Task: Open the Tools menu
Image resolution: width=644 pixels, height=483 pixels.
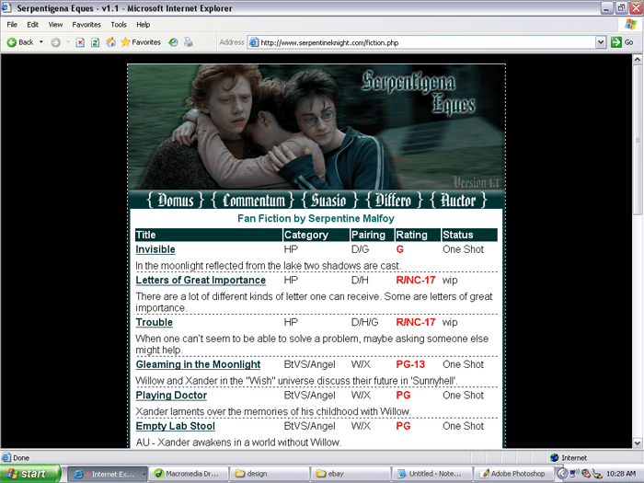Action: pyautogui.click(x=119, y=25)
